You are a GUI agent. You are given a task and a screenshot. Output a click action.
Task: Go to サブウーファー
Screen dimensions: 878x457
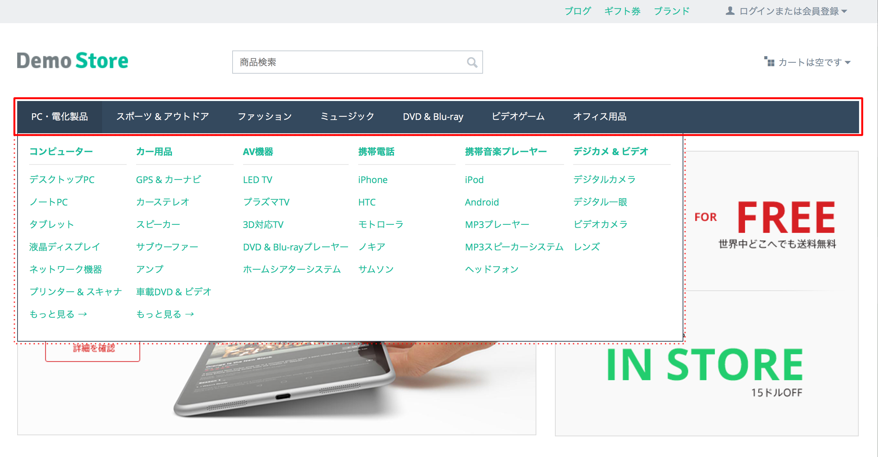tap(167, 247)
